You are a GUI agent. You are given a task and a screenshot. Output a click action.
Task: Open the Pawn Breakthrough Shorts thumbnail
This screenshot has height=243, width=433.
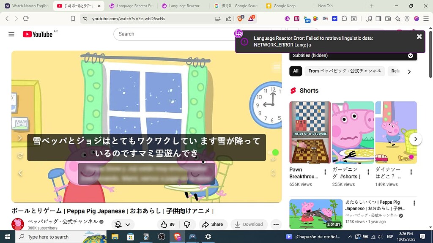pos(310,132)
